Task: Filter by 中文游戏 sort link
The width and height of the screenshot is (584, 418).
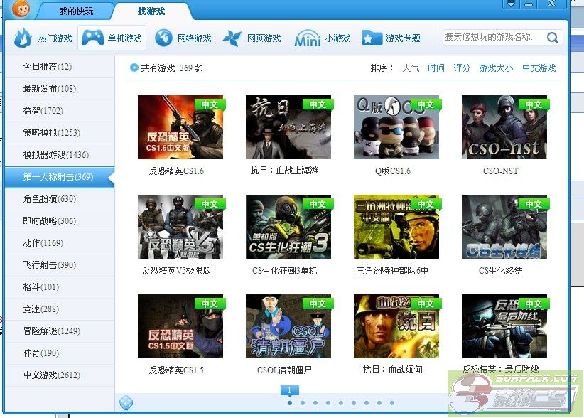Action: (539, 68)
